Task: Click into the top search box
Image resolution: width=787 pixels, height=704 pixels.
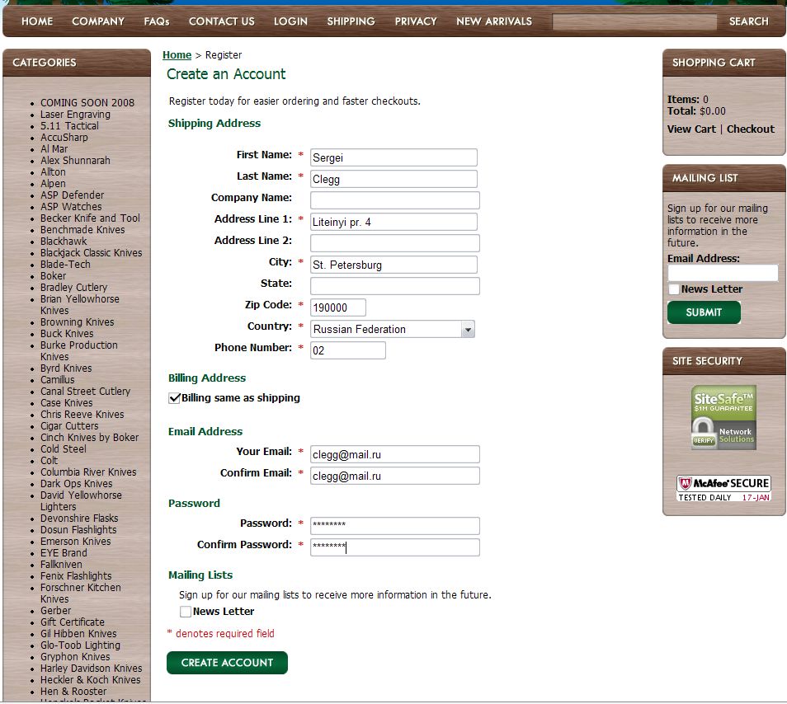Action: click(x=634, y=21)
